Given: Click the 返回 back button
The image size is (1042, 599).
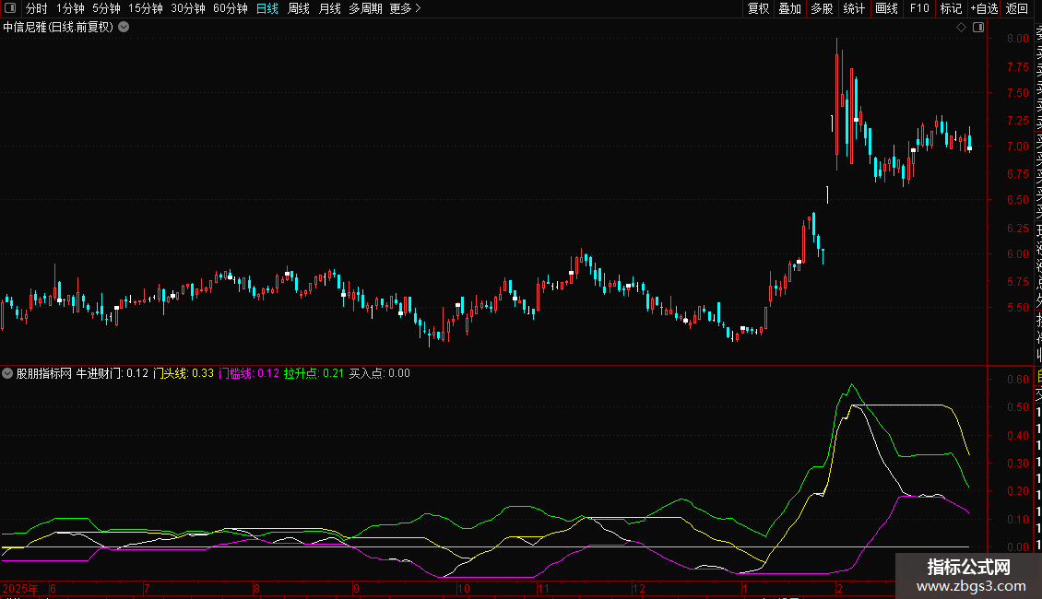Looking at the screenshot, I should [x=1017, y=9].
